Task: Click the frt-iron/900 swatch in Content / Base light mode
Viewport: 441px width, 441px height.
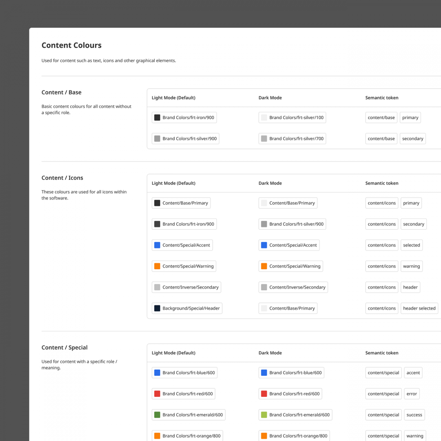Action: click(x=157, y=118)
